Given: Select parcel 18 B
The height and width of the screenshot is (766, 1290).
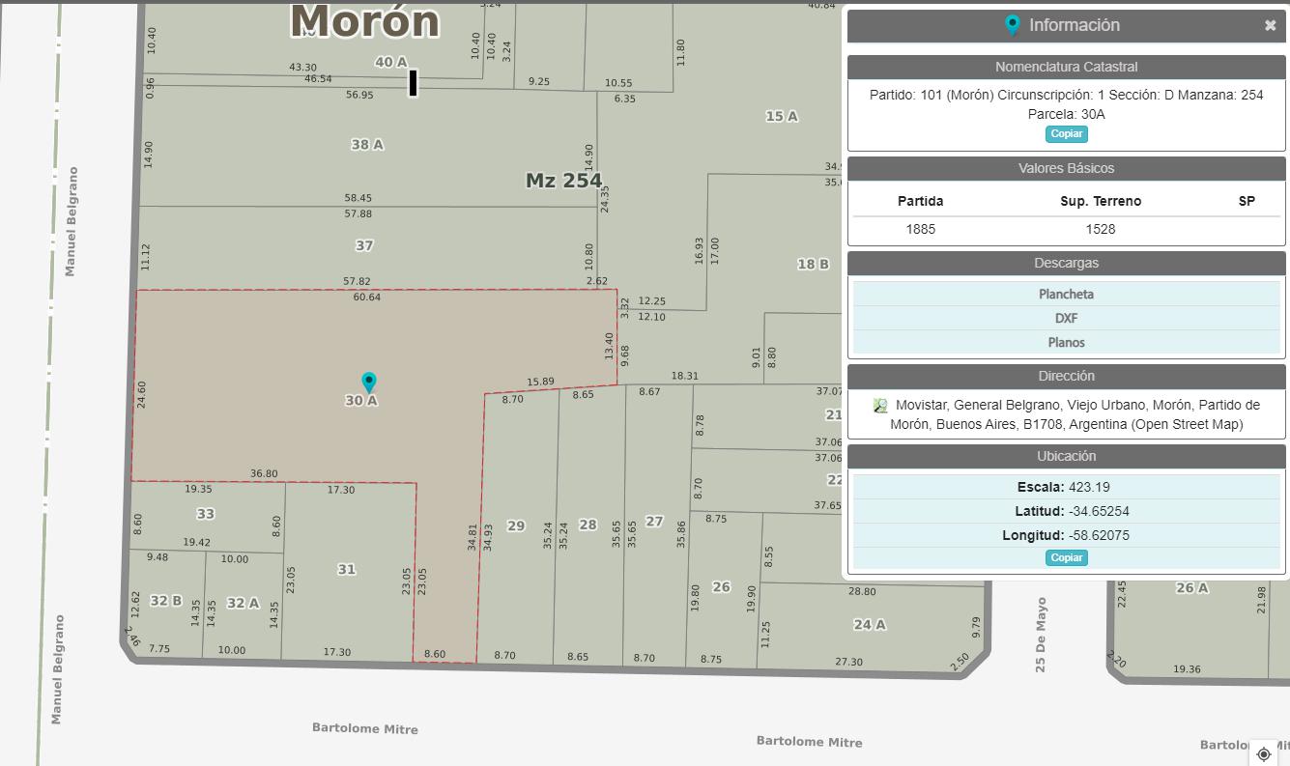Looking at the screenshot, I should pyautogui.click(x=813, y=265).
